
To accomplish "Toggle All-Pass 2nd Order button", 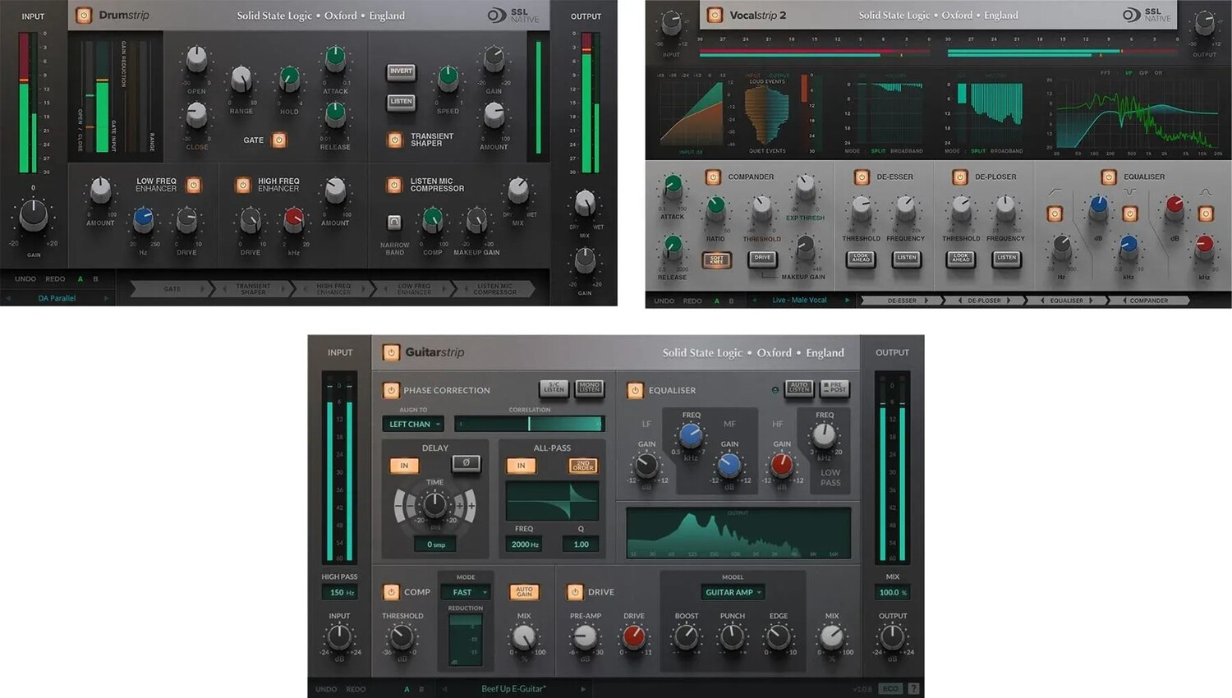I will 583,466.
